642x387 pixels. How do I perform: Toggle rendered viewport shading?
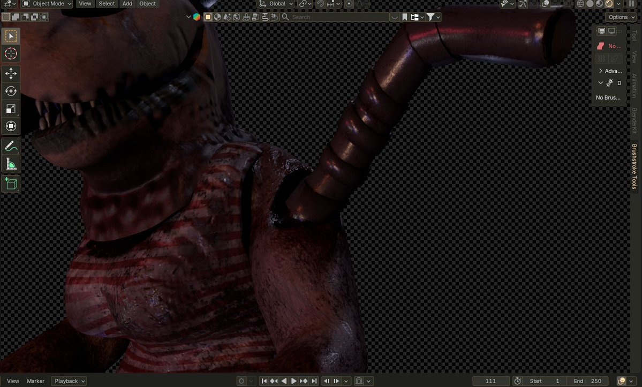(x=609, y=4)
